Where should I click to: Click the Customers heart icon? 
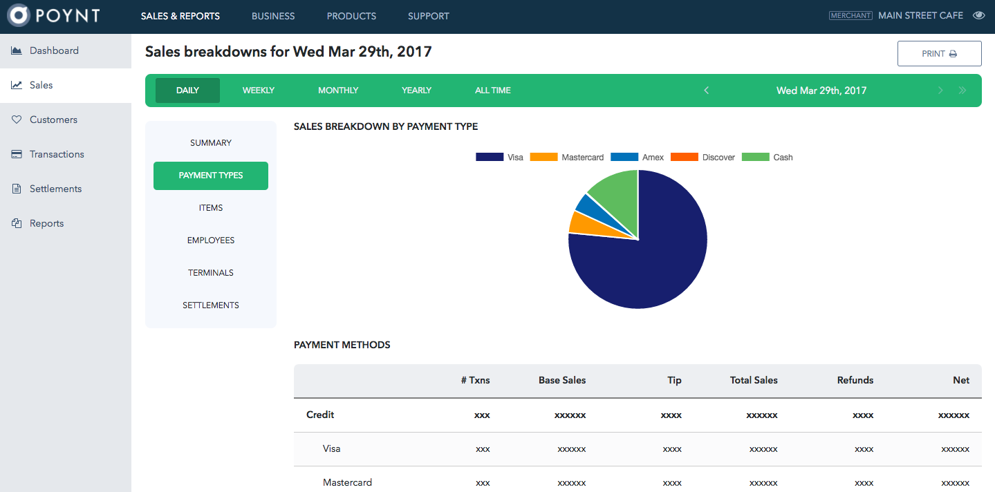pyautogui.click(x=17, y=120)
